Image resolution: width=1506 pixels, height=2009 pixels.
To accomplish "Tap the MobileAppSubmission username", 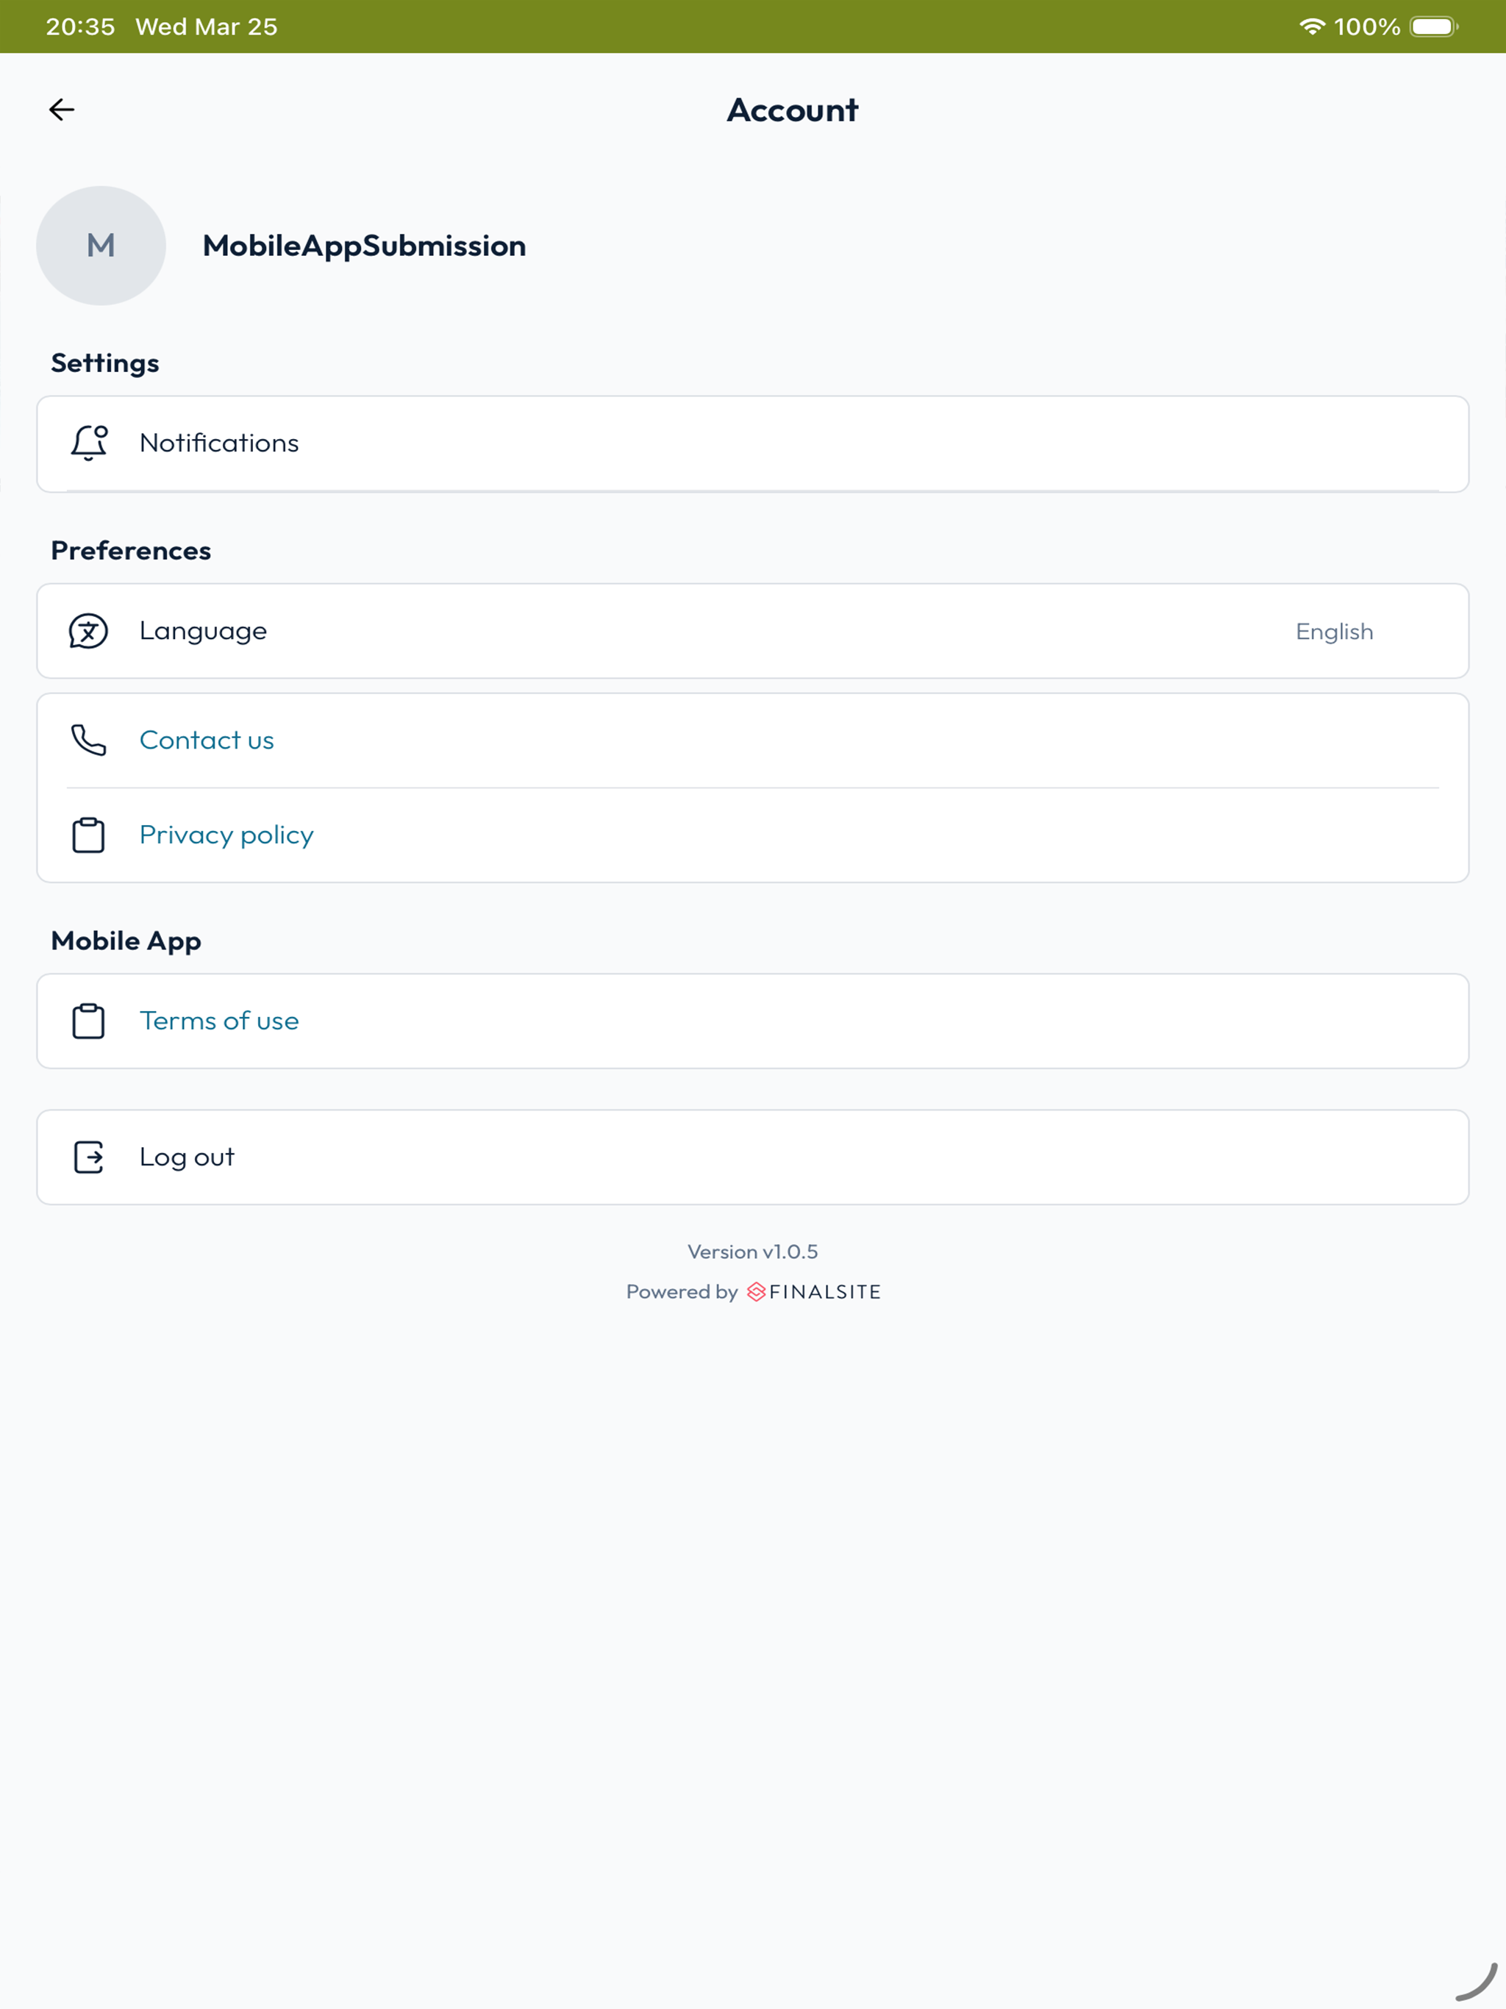I will [364, 246].
